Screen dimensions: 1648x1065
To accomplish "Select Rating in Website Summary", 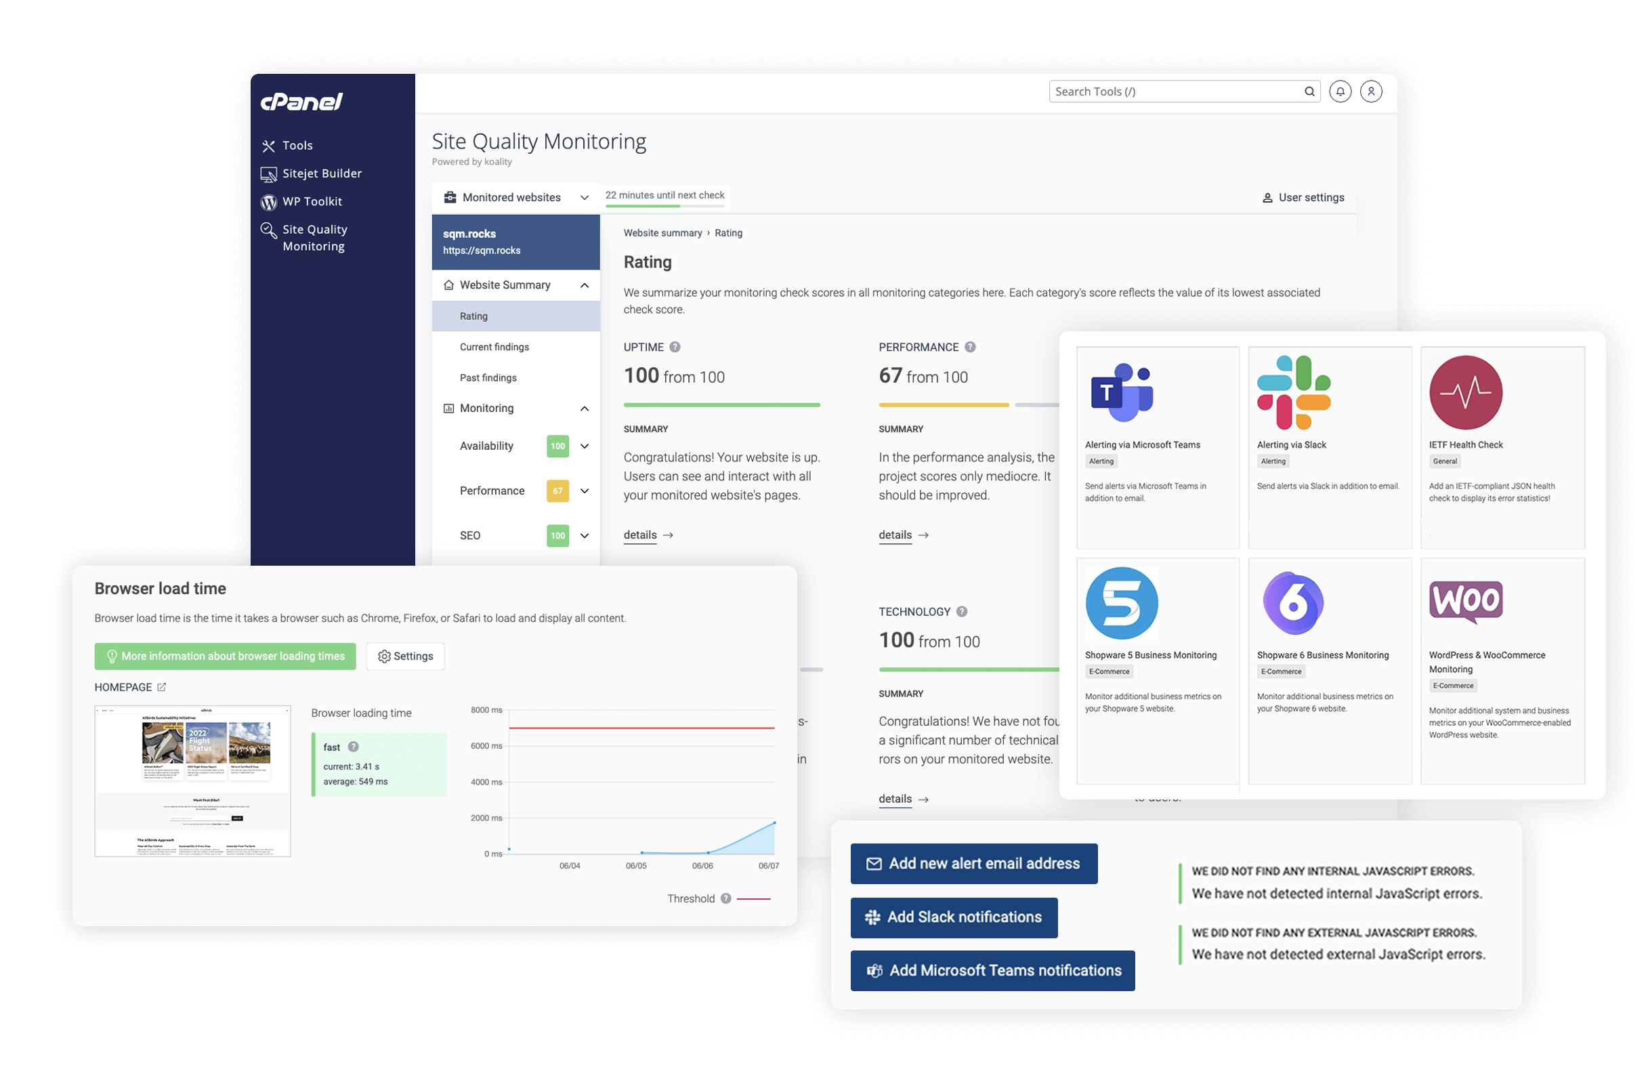I will pyautogui.click(x=515, y=316).
